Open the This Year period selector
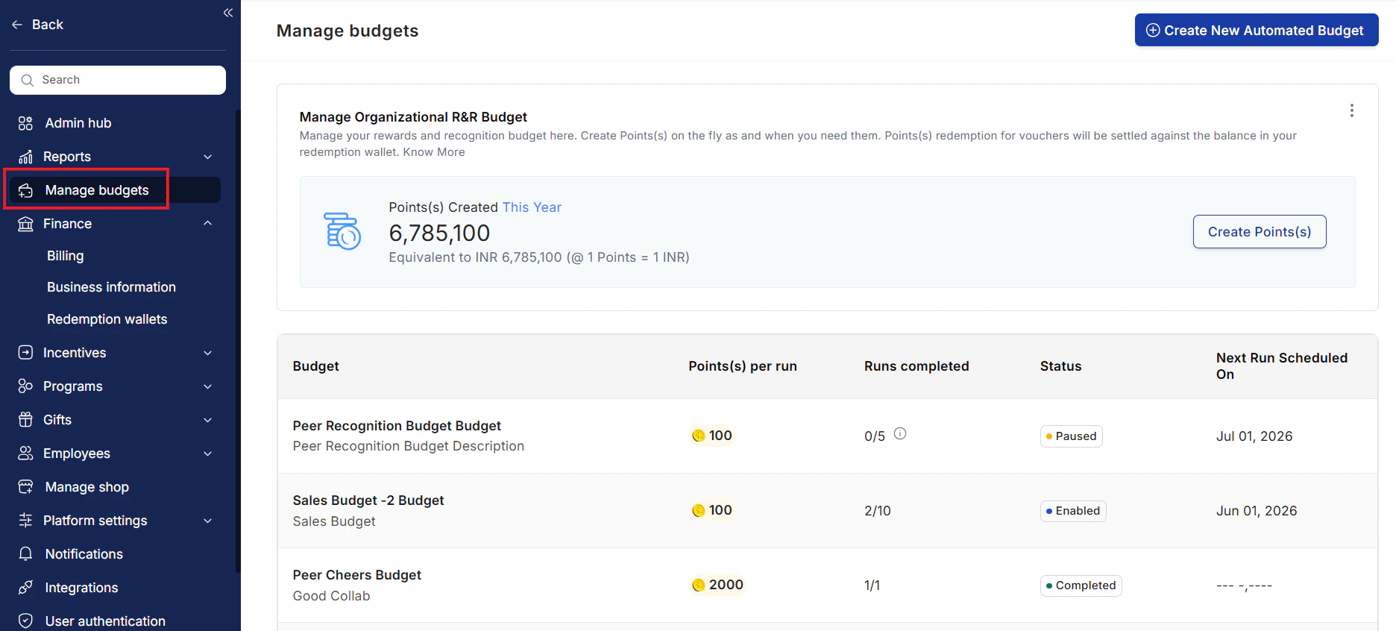1396x631 pixels. tap(532, 207)
